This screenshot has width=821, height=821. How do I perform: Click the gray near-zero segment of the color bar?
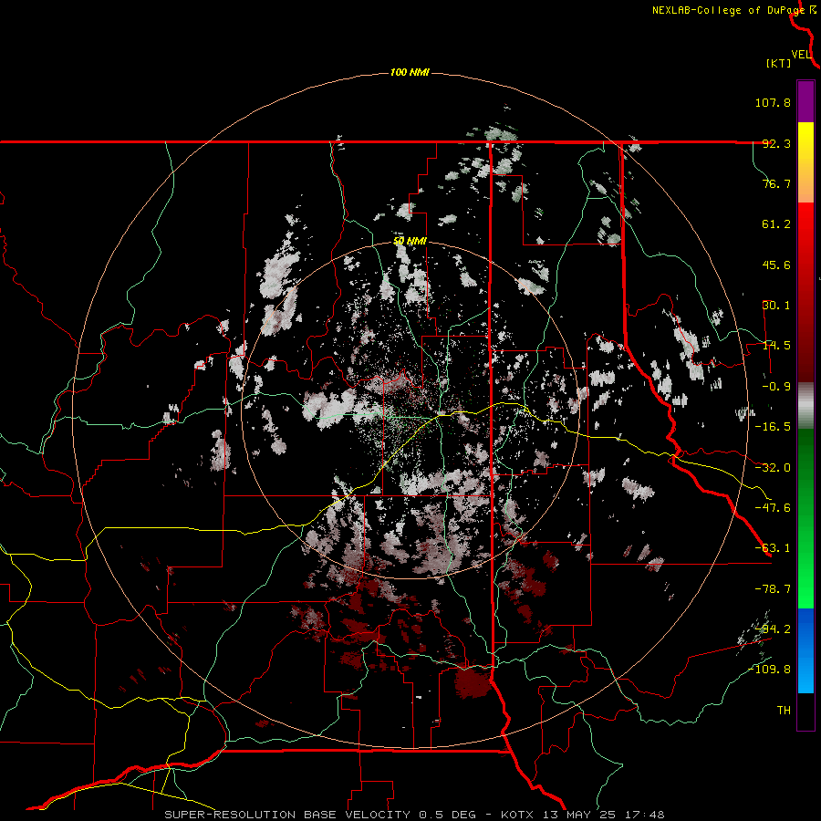(805, 406)
